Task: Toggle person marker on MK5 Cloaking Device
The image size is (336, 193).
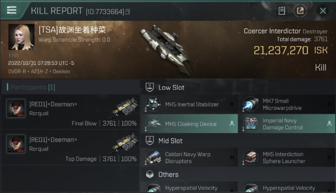Action: [x=232, y=124]
